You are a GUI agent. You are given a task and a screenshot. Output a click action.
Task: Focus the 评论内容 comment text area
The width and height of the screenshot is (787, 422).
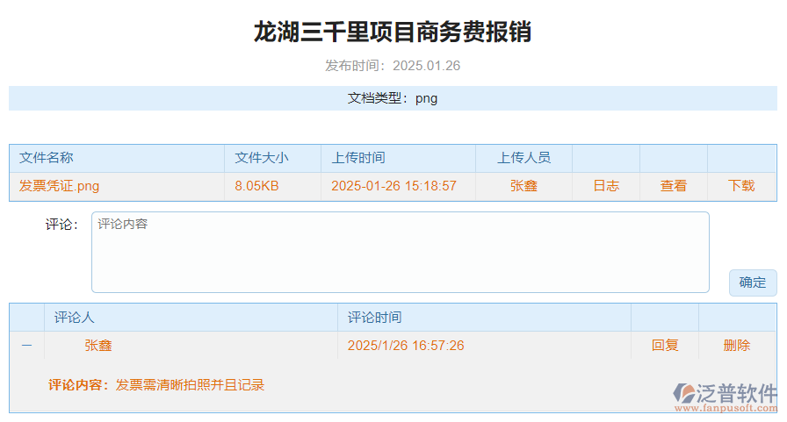coord(400,252)
